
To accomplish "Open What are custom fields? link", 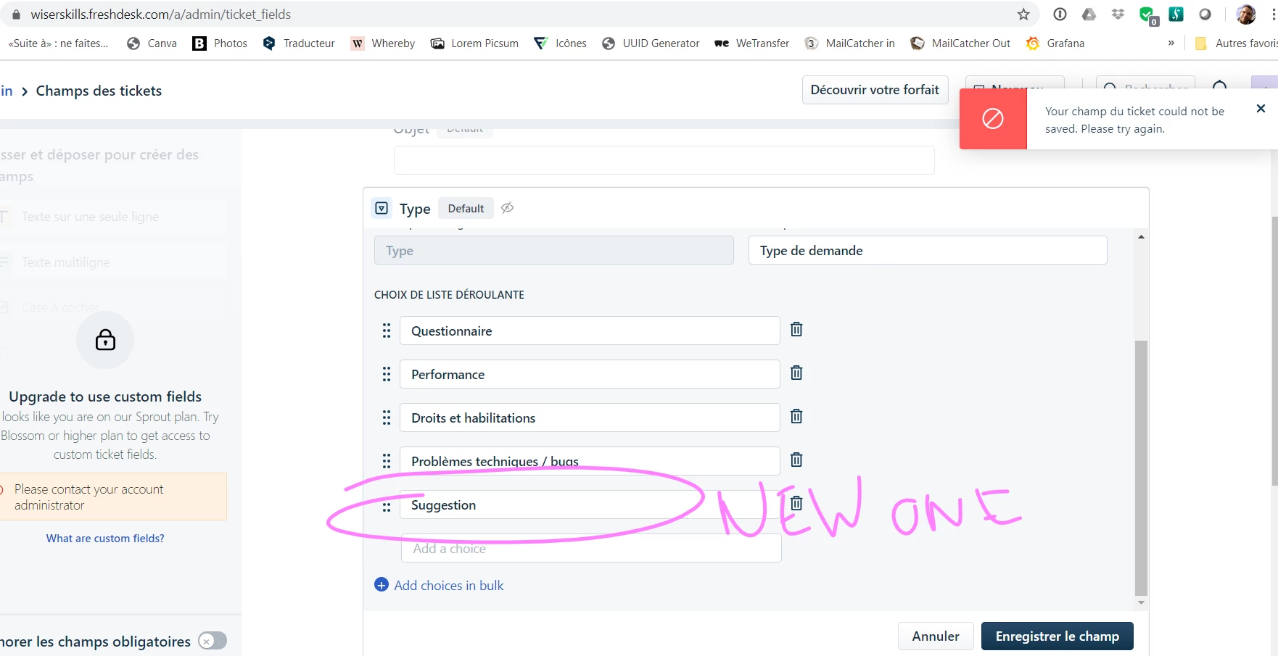I will [105, 539].
